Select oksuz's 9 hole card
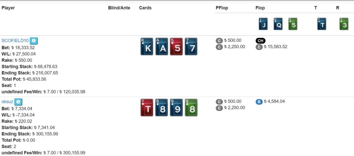 [177, 108]
